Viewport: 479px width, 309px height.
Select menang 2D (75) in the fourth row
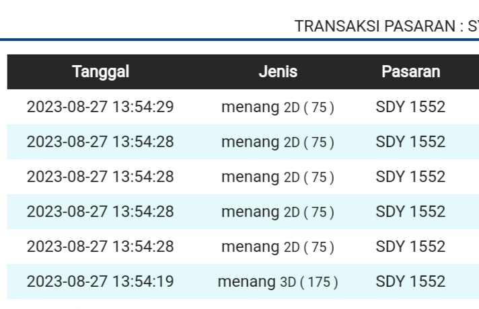click(x=278, y=212)
